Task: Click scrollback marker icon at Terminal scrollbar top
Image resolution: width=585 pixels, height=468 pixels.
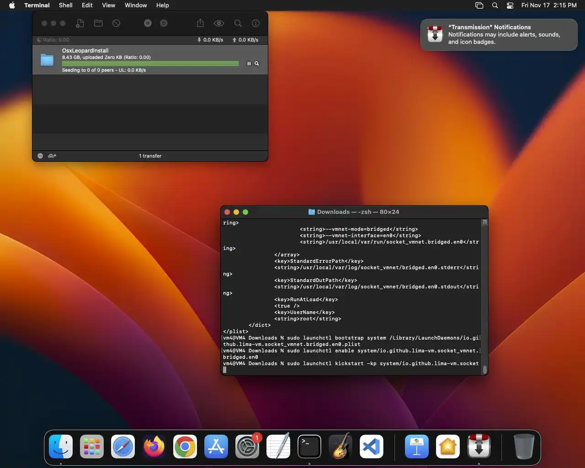Action: (484, 222)
